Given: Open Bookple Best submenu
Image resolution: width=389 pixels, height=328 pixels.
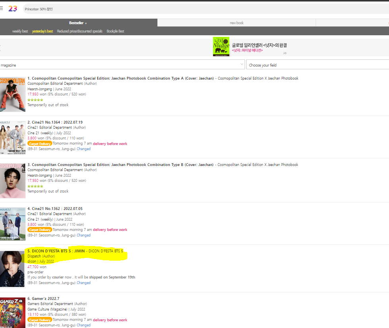Looking at the screenshot, I should pos(115,31).
